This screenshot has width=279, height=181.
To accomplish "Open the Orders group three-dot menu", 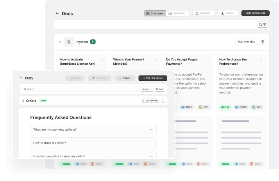I will [x=163, y=101].
